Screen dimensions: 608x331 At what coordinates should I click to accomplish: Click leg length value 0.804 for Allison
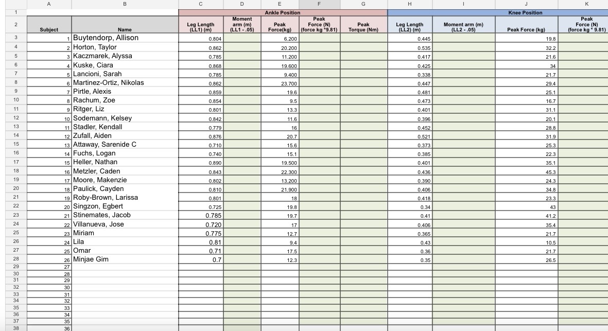201,38
